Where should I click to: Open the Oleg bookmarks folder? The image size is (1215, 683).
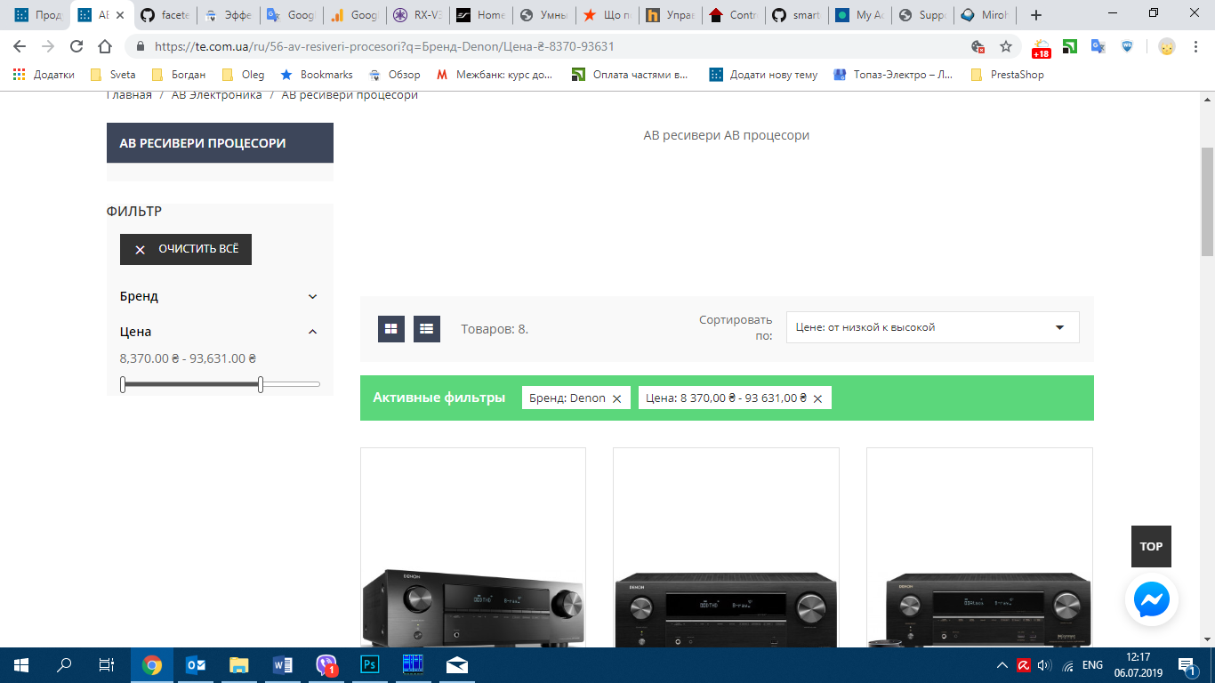[x=244, y=75]
